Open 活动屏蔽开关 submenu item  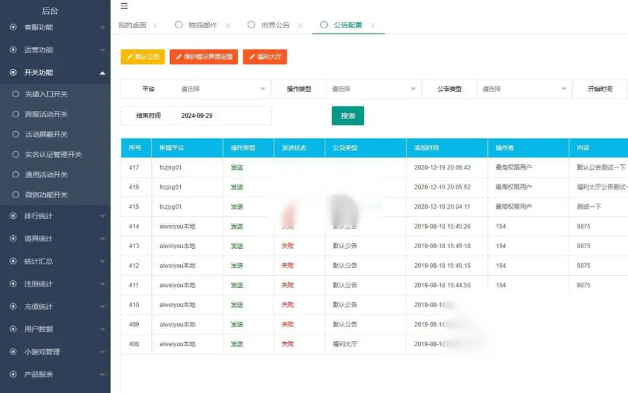[x=55, y=134]
